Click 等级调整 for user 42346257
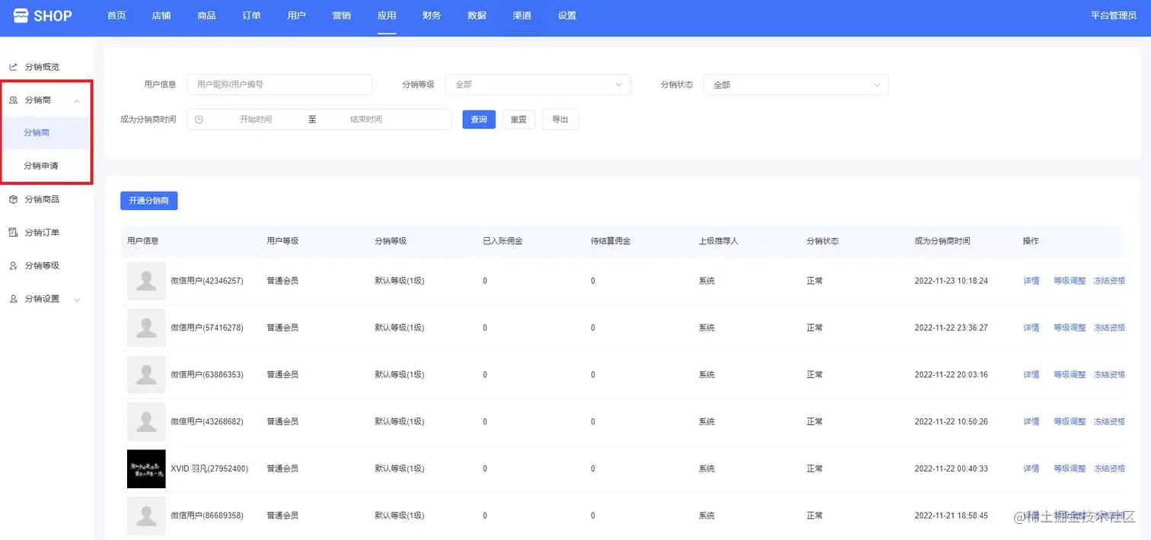 click(1070, 281)
